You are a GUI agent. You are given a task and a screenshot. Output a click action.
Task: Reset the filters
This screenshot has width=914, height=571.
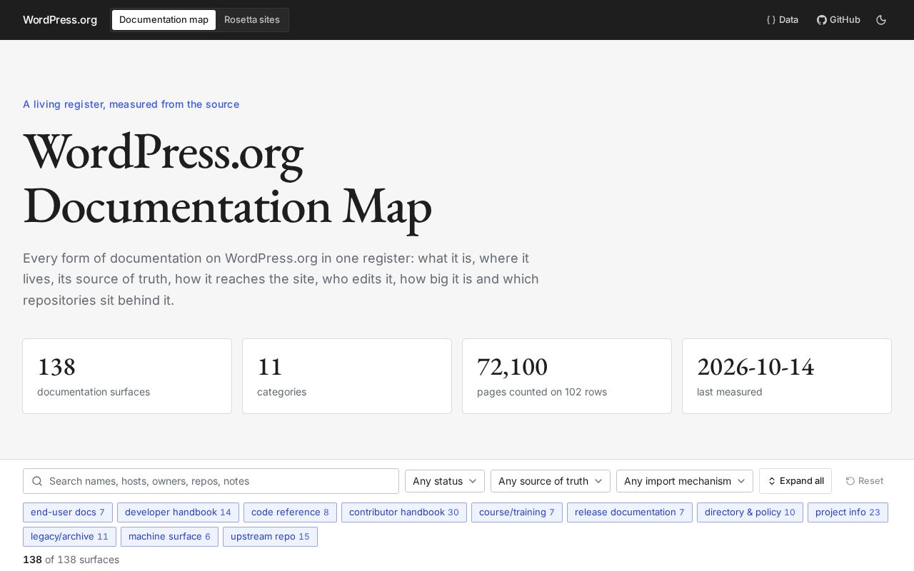[865, 481]
